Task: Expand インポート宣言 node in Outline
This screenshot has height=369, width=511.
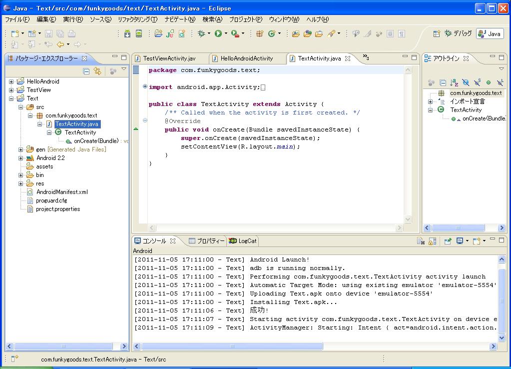Action: tap(430, 102)
